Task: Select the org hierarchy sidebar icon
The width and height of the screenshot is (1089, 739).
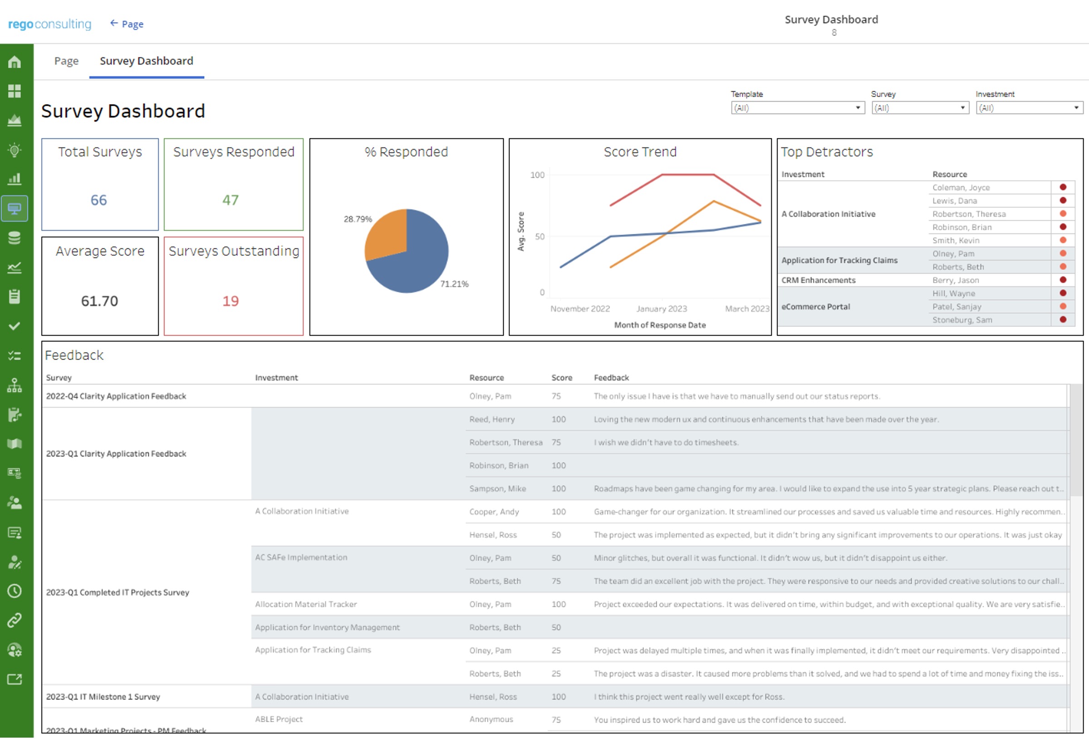Action: 15,386
